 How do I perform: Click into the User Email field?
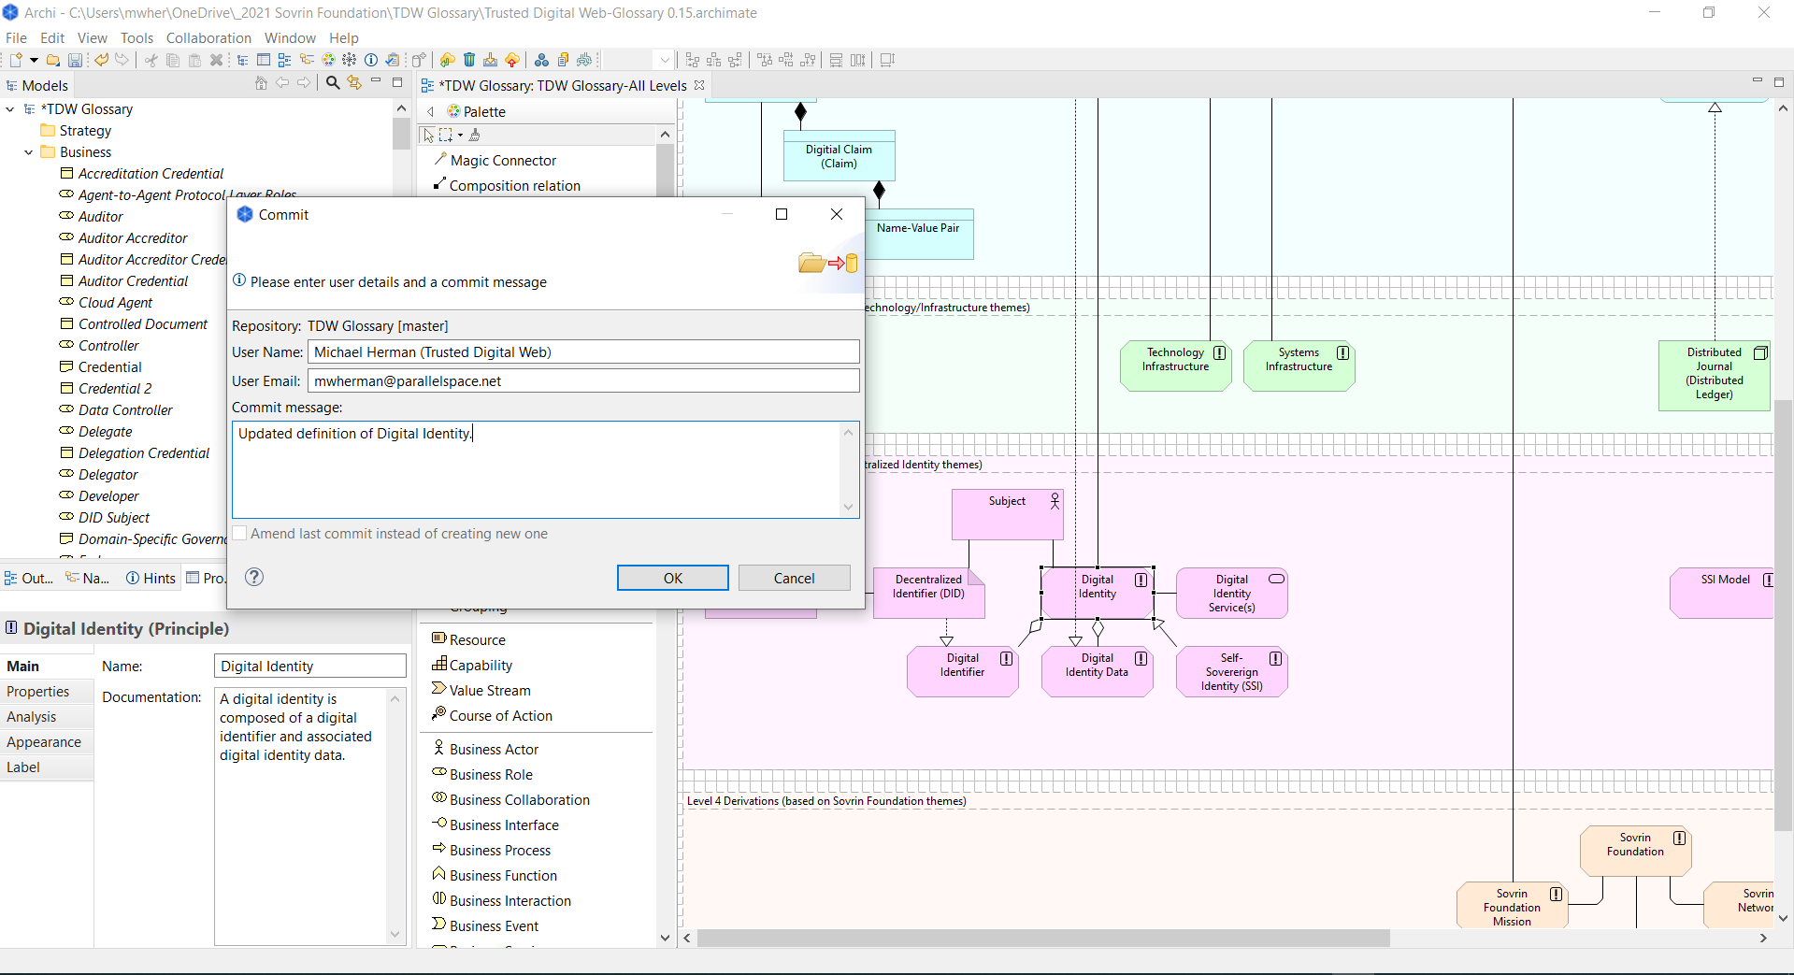coord(583,380)
